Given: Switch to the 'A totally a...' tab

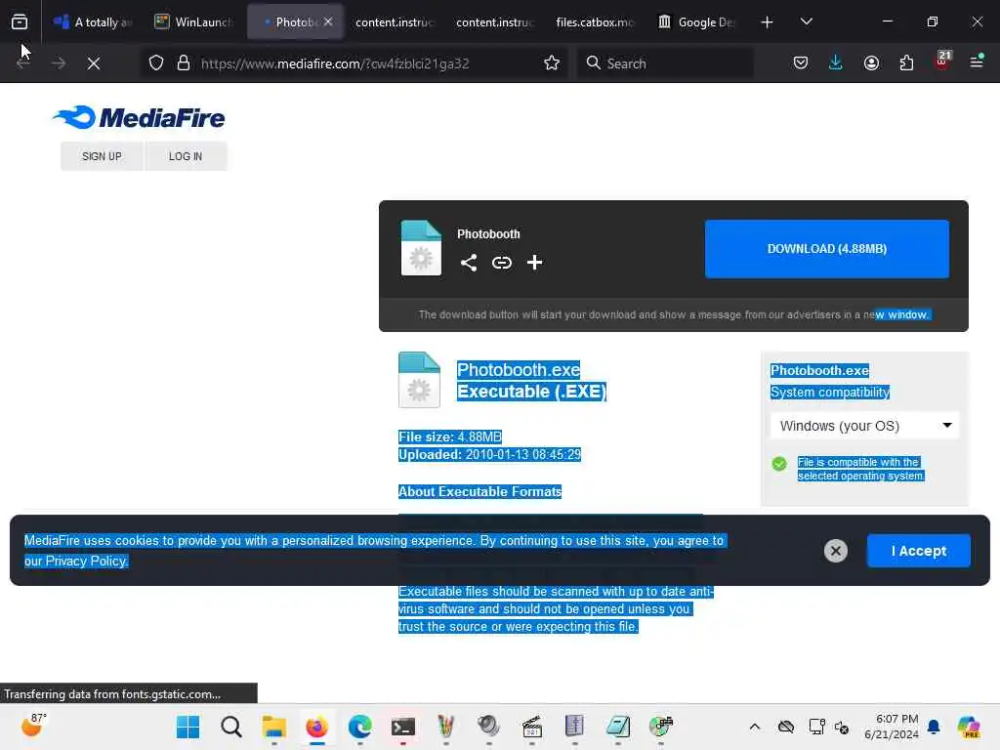Looking at the screenshot, I should click(x=95, y=21).
